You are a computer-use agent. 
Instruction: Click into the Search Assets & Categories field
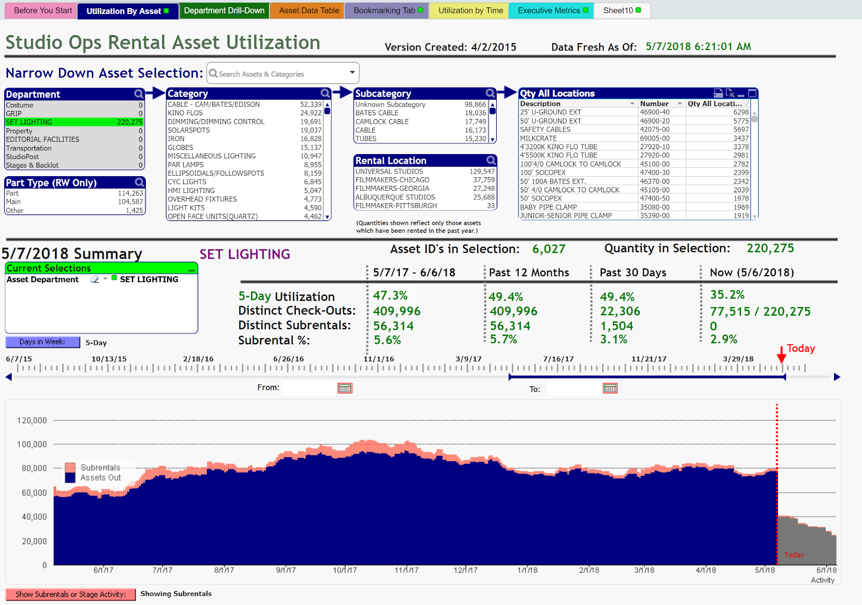283,74
